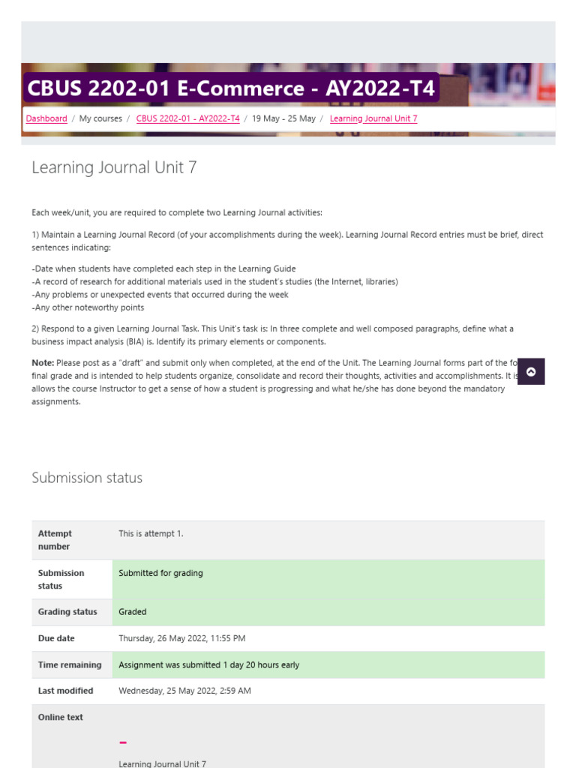Click the CBUS 2202-01 E-Commerce course title
576x768 pixels.
click(x=230, y=88)
